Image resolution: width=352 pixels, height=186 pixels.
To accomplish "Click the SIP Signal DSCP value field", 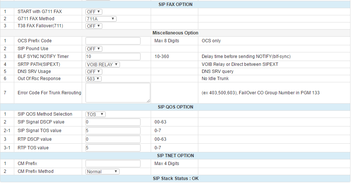I will pyautogui.click(x=113, y=122).
